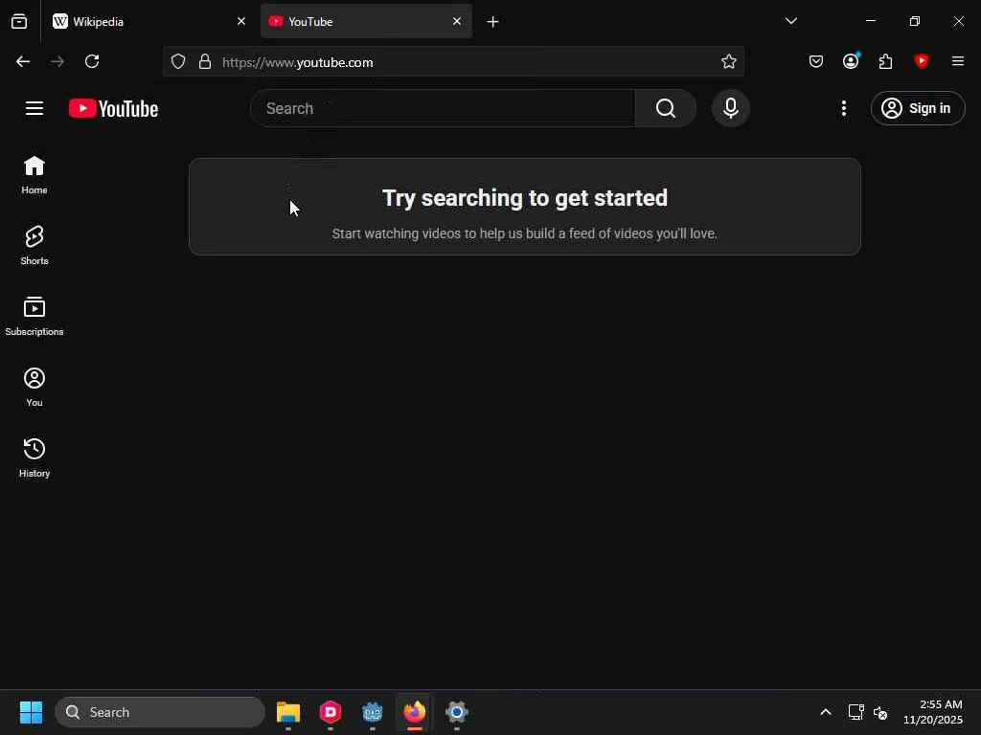
Task: Click the Sign in button
Action: pyautogui.click(x=917, y=108)
